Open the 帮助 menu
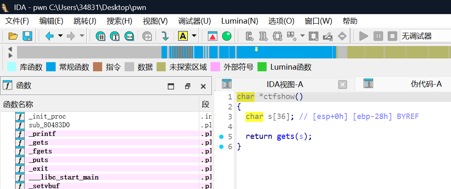 point(350,21)
